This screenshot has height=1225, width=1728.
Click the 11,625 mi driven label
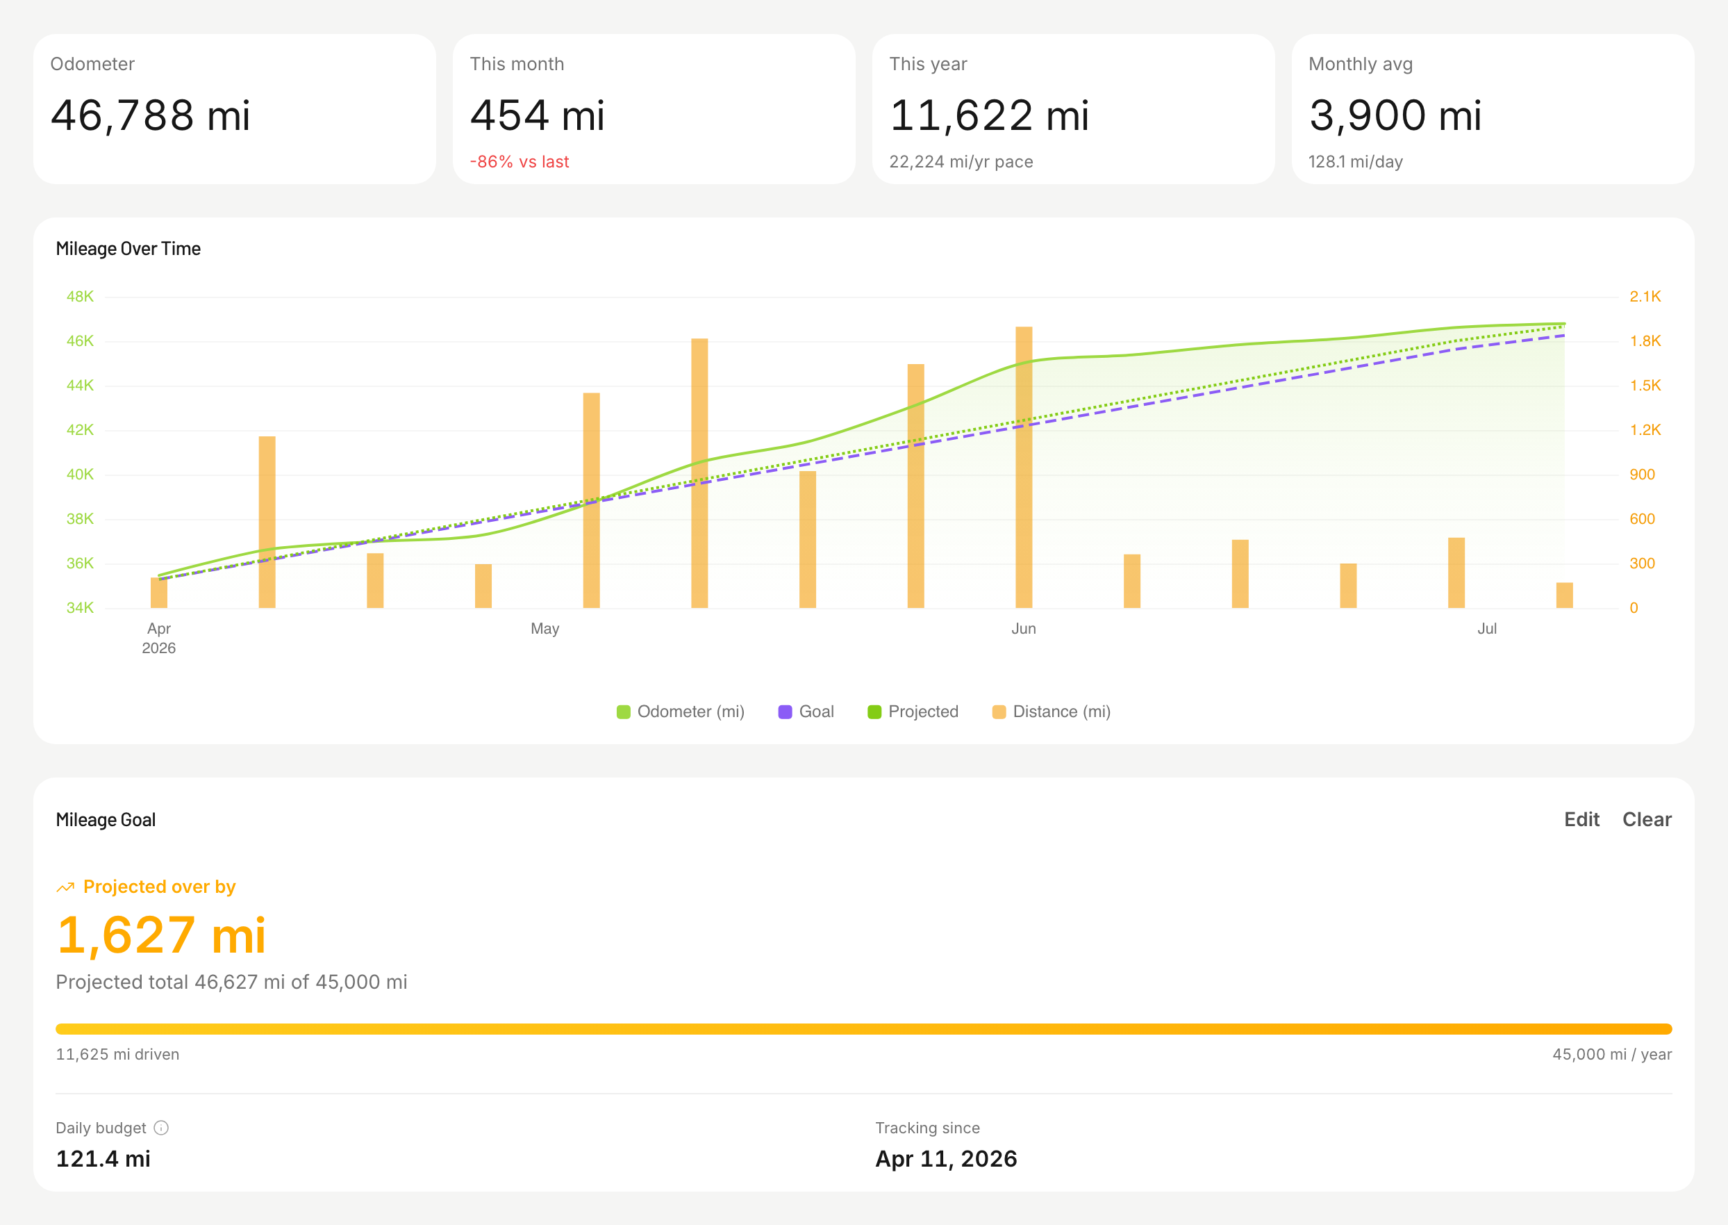coord(117,1055)
